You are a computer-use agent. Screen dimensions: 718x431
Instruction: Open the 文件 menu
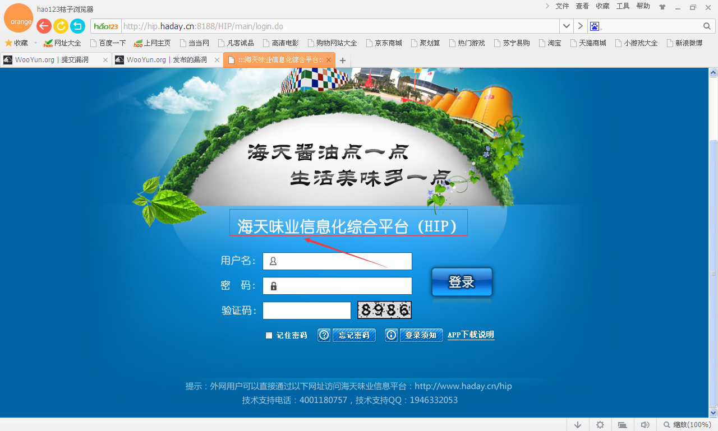click(x=562, y=6)
